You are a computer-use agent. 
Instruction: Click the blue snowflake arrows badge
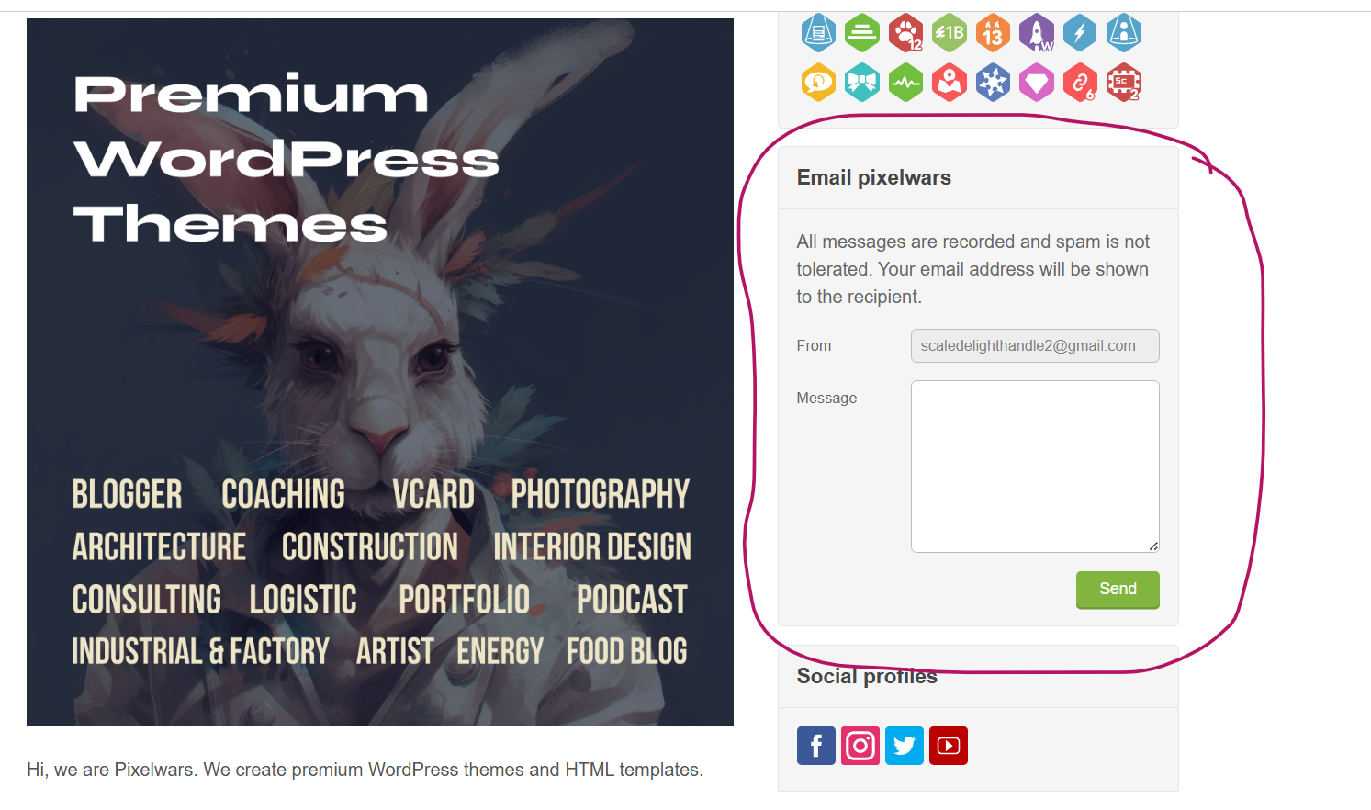tap(993, 83)
